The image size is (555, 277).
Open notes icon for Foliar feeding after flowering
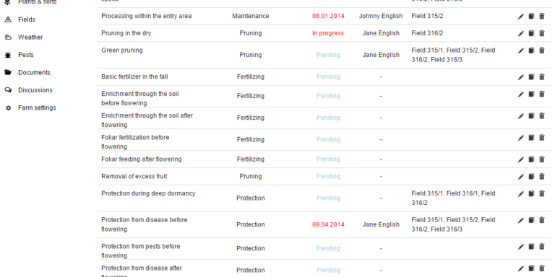pyautogui.click(x=531, y=159)
